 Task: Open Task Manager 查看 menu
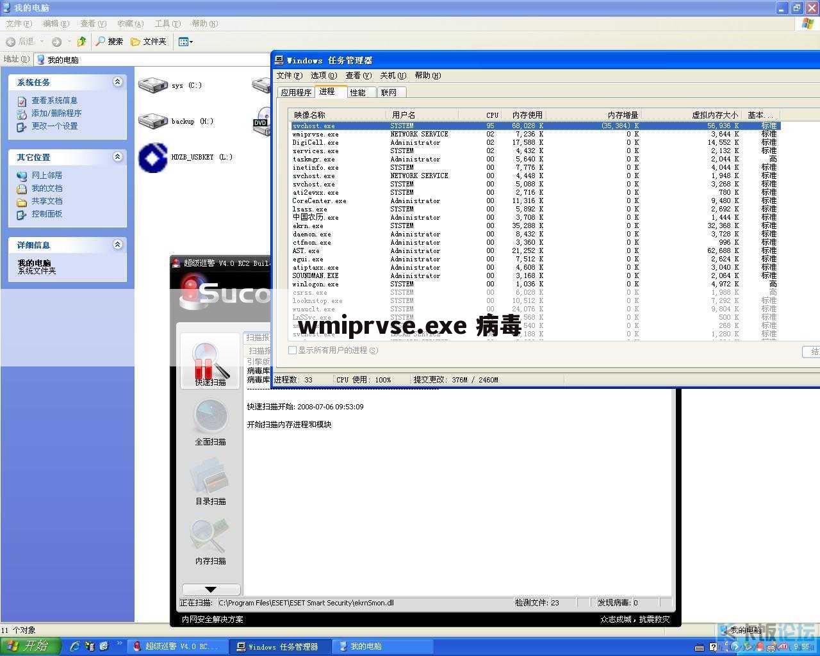358,76
